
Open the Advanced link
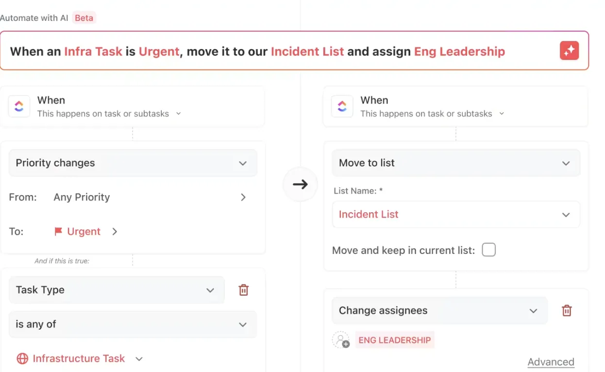(x=551, y=362)
